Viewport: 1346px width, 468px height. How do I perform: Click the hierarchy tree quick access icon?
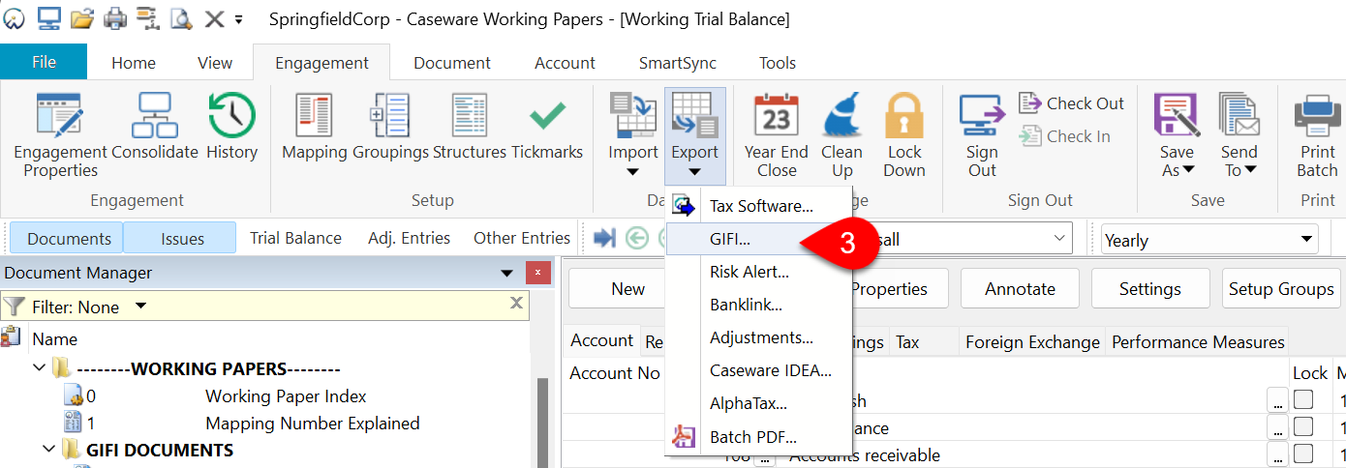click(147, 18)
